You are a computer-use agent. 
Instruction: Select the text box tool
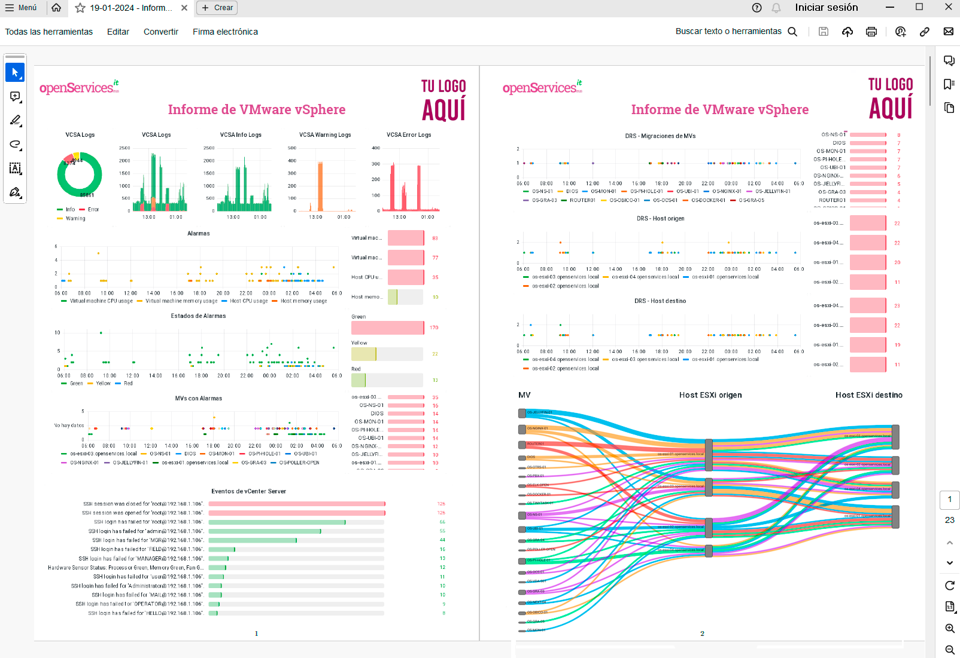(x=15, y=169)
